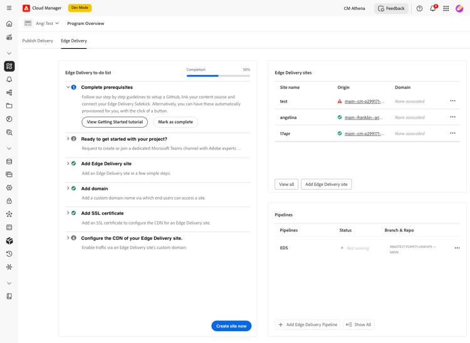Click the user profile avatar
This screenshot has width=470, height=343.
459,8
